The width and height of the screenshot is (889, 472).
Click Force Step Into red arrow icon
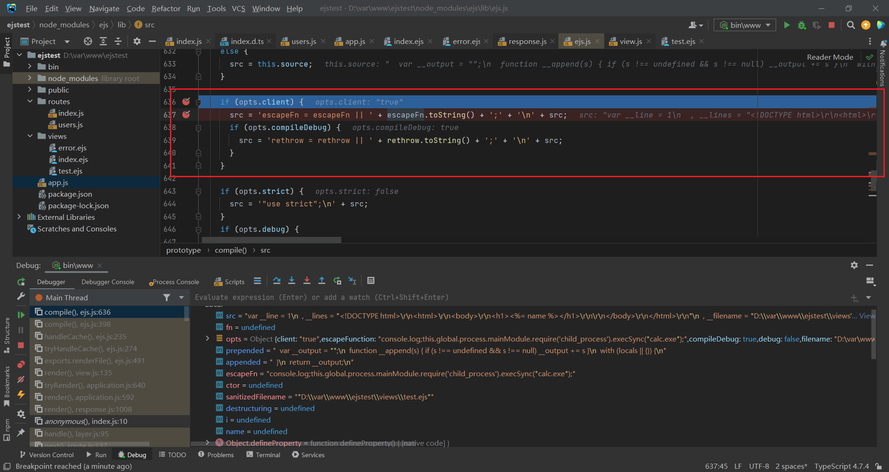(x=307, y=280)
